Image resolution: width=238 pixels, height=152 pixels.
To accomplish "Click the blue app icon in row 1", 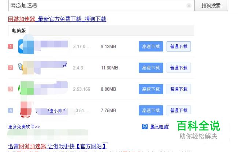I will tap(26, 46).
